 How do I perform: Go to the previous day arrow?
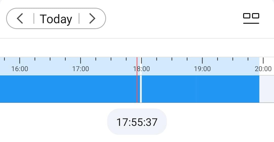[x=20, y=19]
